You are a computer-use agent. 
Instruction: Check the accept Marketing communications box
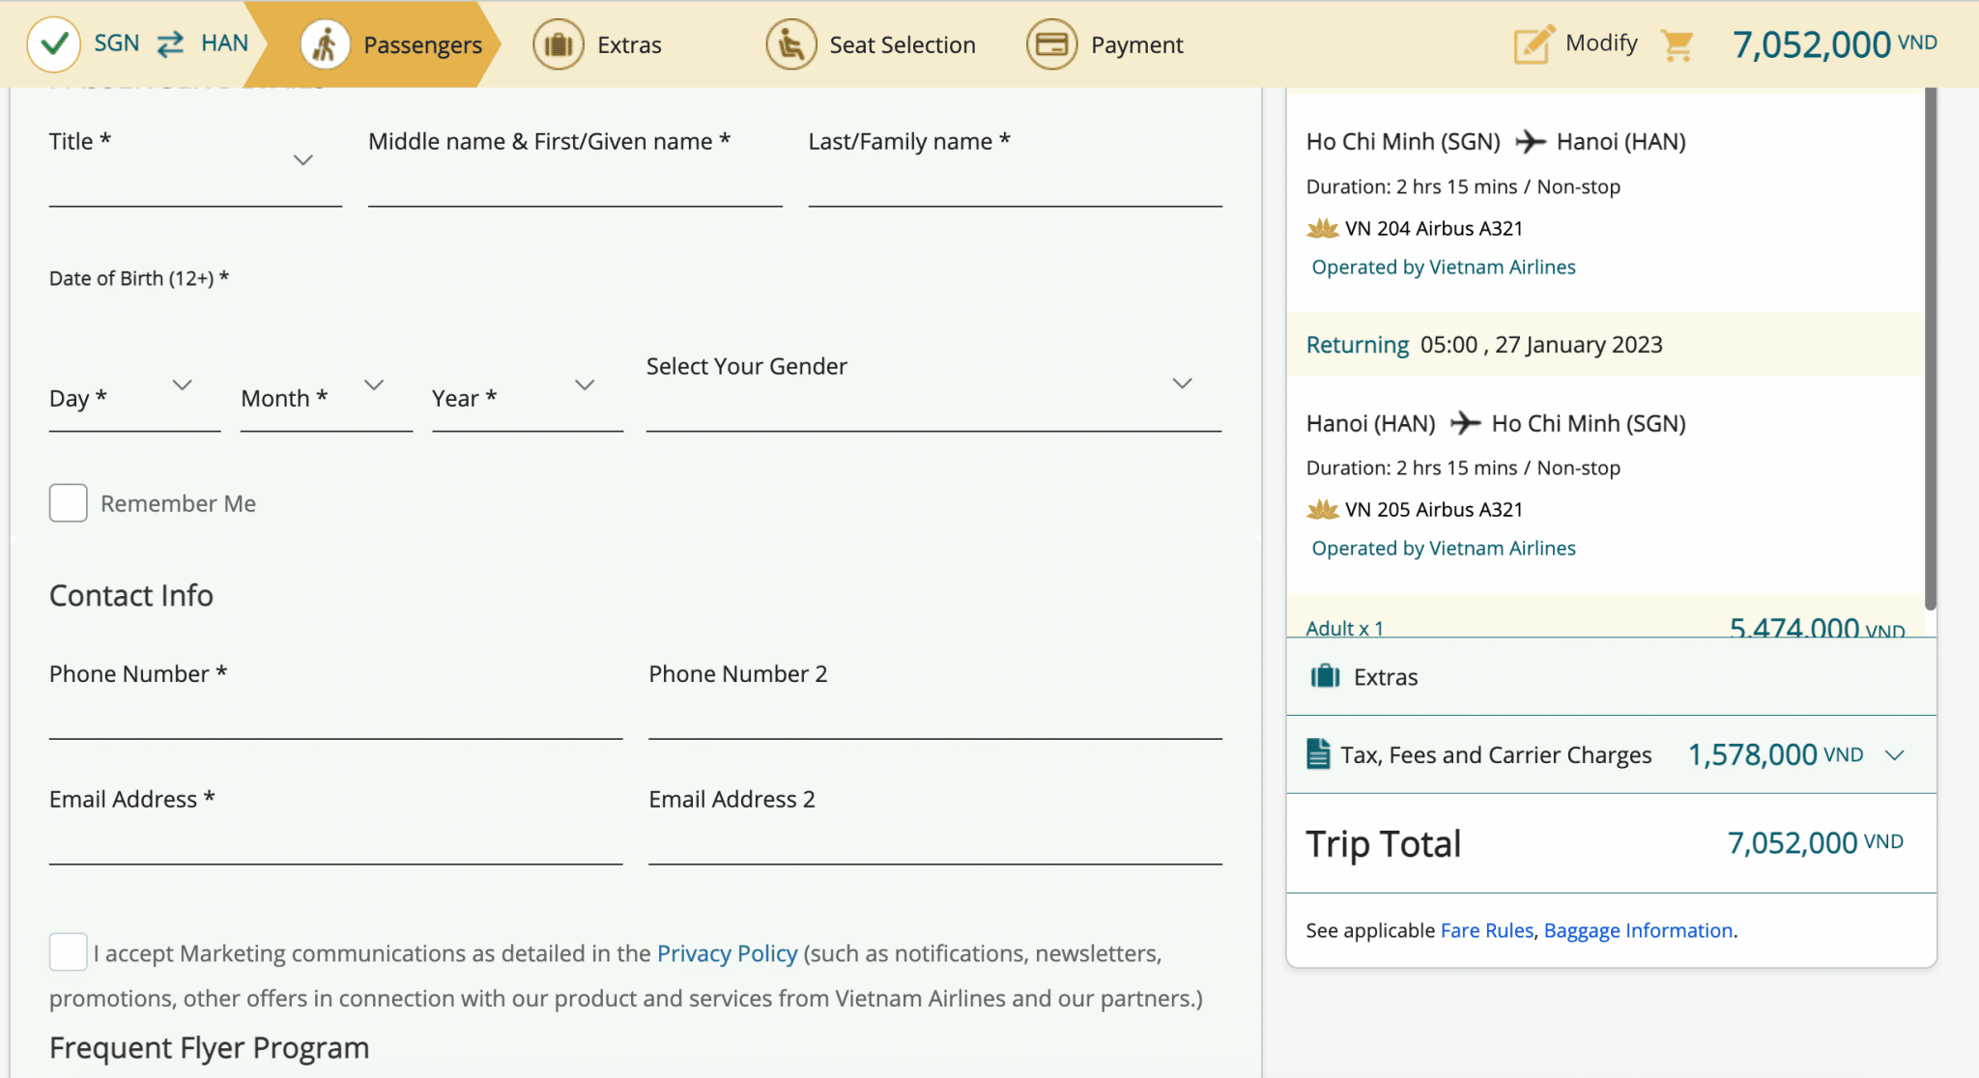point(69,952)
